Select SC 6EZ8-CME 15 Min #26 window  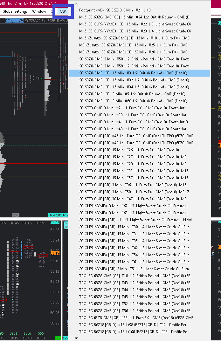[140, 150]
